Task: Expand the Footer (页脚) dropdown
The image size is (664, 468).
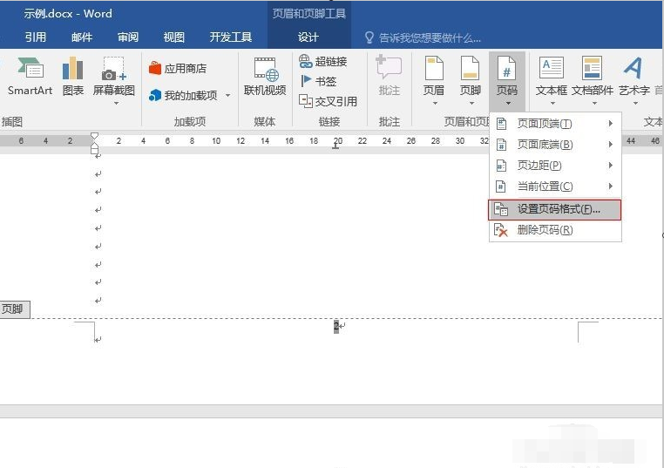Action: (x=470, y=80)
